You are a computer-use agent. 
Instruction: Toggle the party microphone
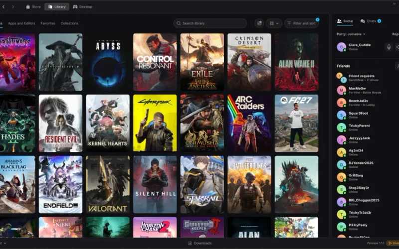[389, 47]
